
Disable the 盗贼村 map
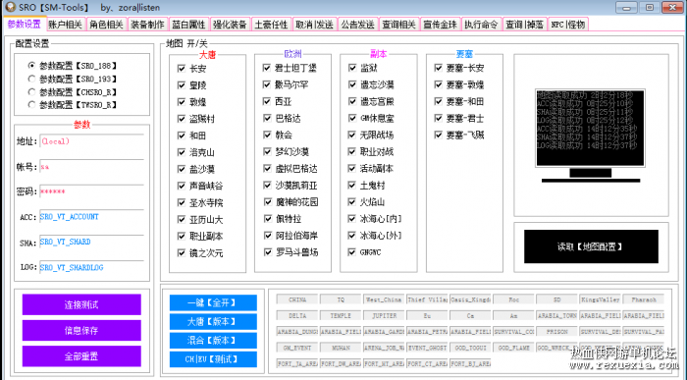pos(182,119)
